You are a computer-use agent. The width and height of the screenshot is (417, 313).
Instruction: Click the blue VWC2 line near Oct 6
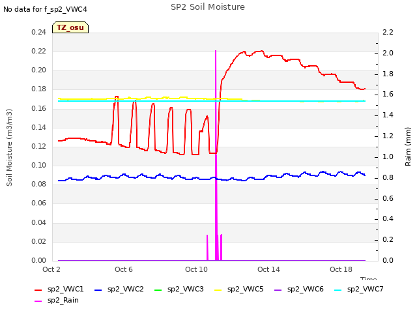[124, 175]
